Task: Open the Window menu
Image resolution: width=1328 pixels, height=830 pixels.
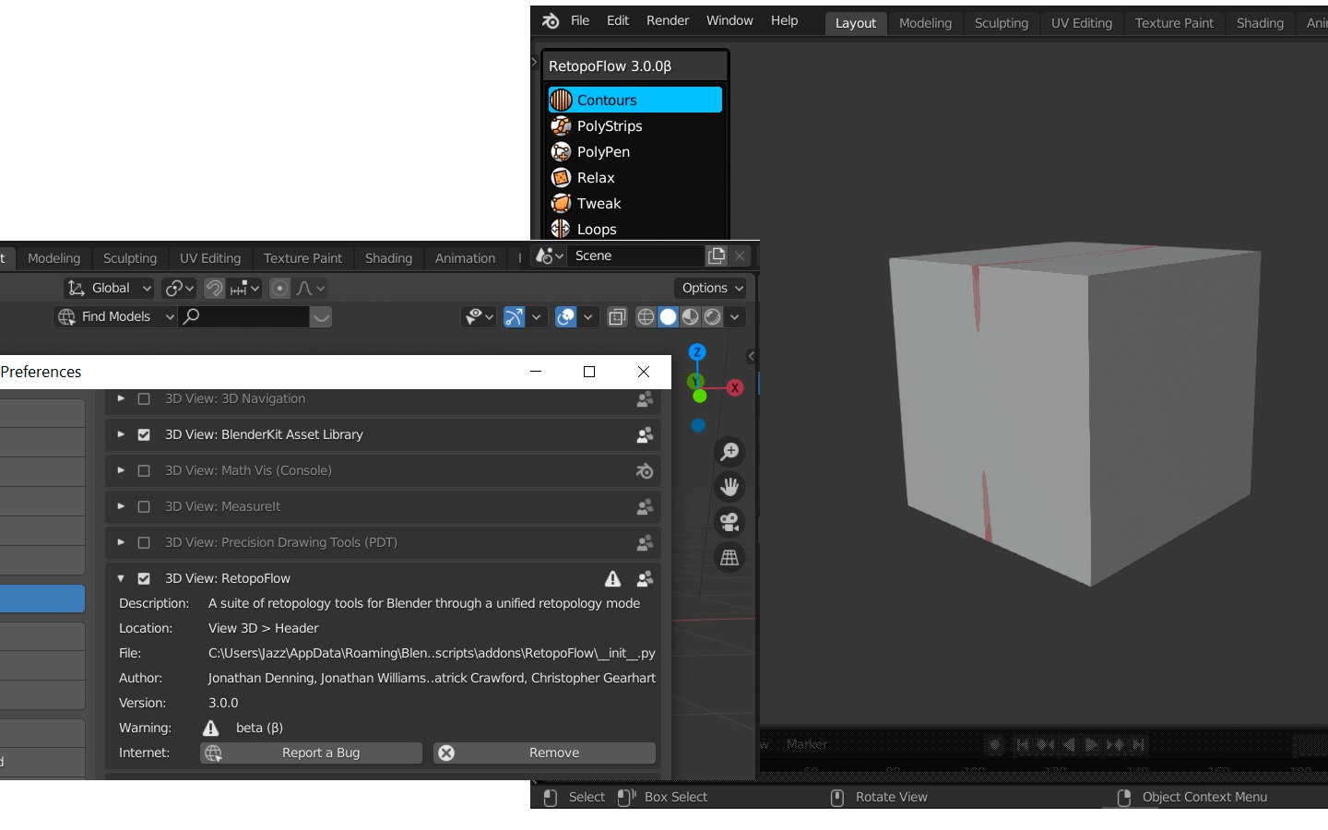Action: pos(729,20)
